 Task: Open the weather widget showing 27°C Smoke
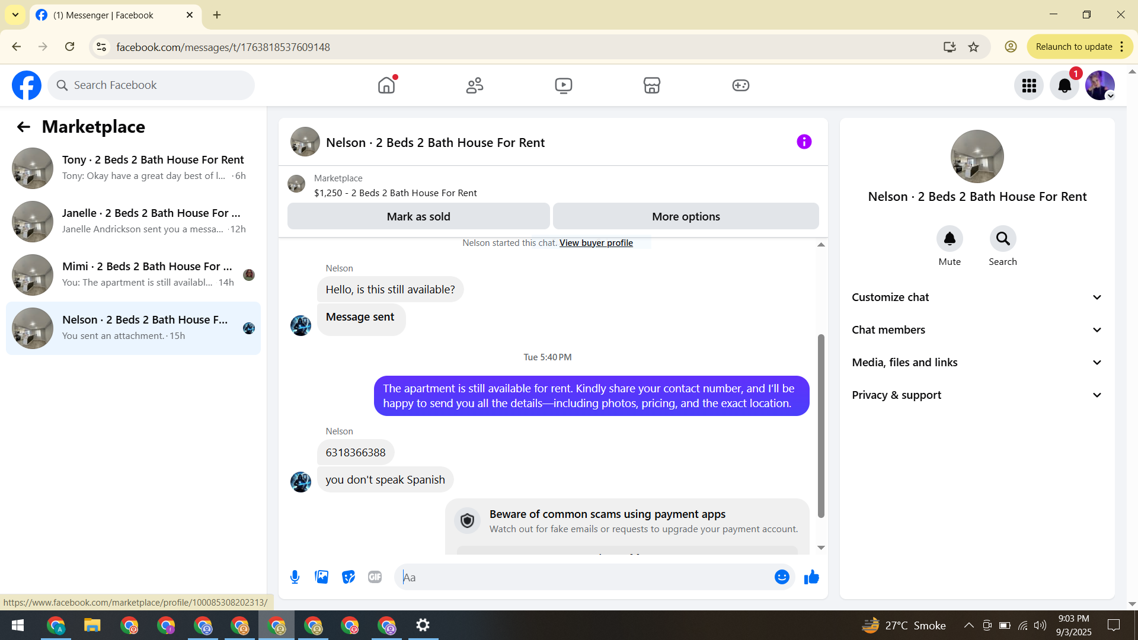[904, 625]
